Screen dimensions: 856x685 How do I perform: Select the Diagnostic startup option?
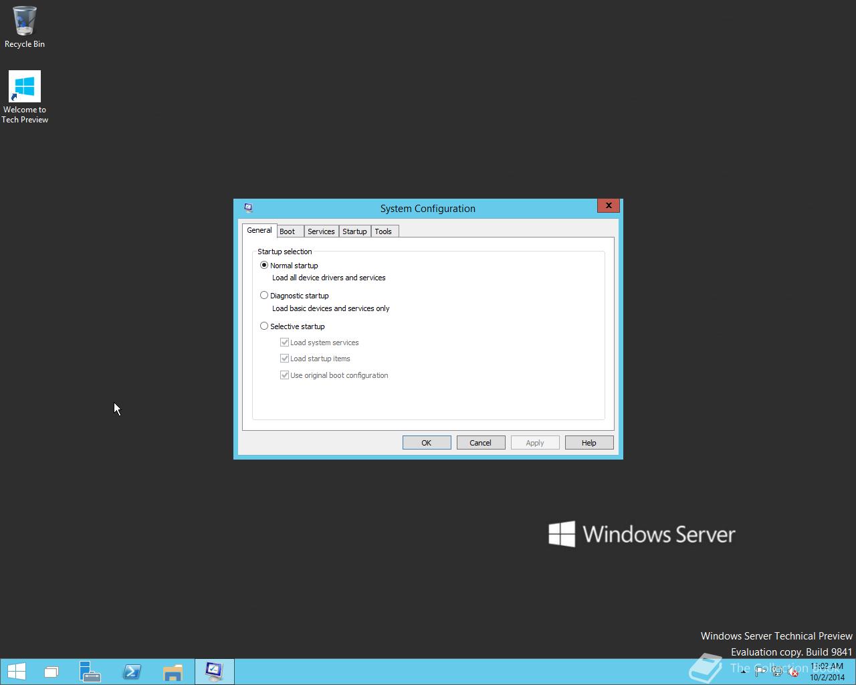(294, 296)
